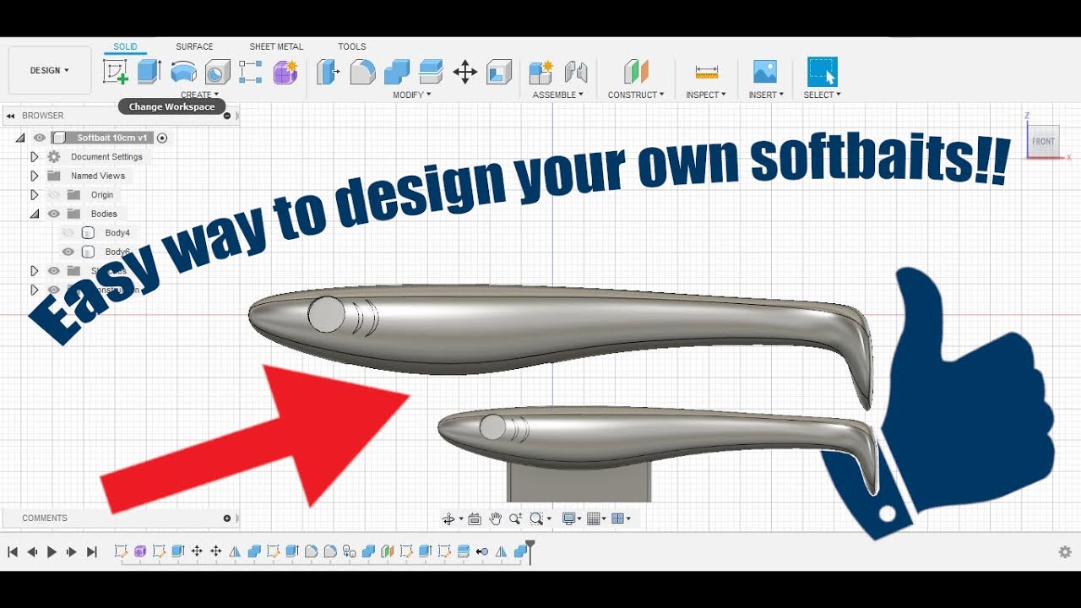The height and width of the screenshot is (608, 1081).
Task: Jump to timeline end
Action: [x=92, y=551]
